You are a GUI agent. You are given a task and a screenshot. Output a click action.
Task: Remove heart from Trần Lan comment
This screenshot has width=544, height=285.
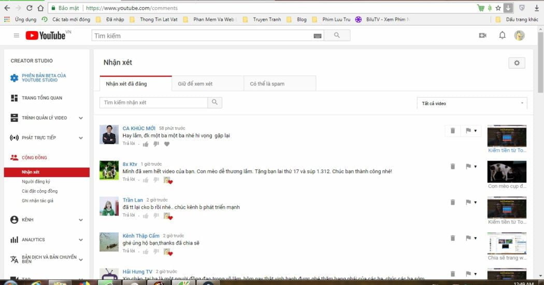tap(168, 216)
